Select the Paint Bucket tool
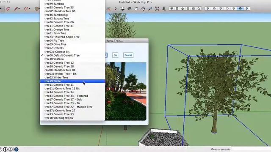271x152 pixels. pyautogui.click(x=122, y=8)
